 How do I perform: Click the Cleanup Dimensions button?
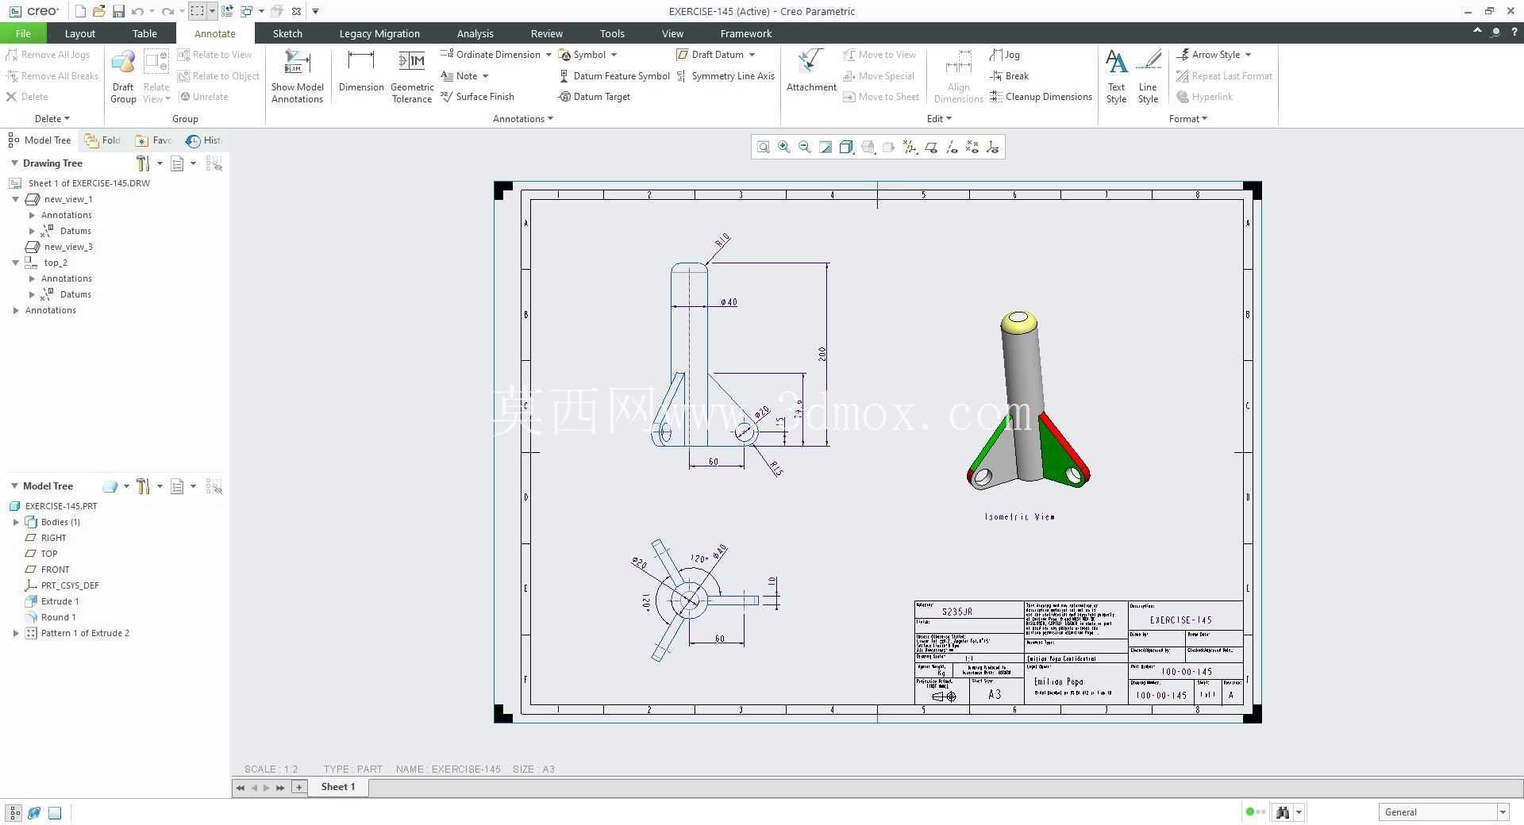[x=1041, y=97]
